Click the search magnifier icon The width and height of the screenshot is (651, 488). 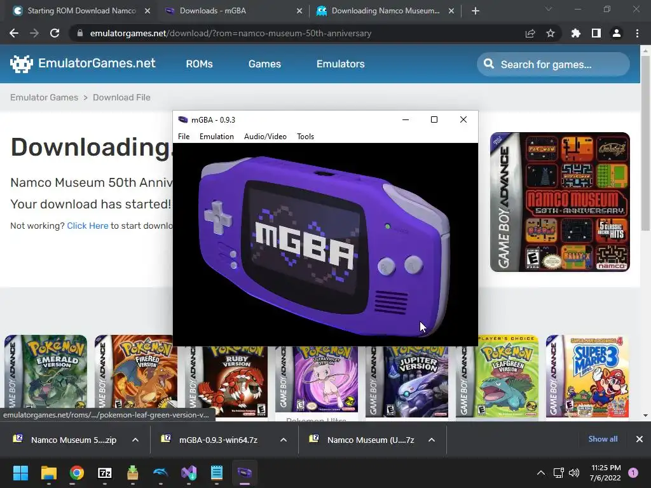489,64
